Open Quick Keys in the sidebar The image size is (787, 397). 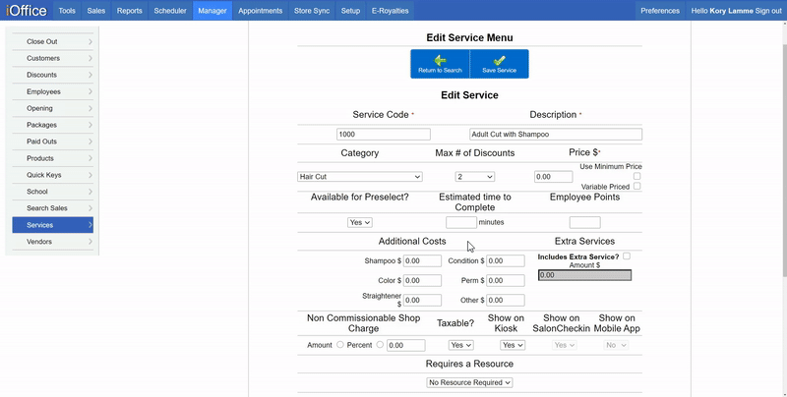[53, 175]
